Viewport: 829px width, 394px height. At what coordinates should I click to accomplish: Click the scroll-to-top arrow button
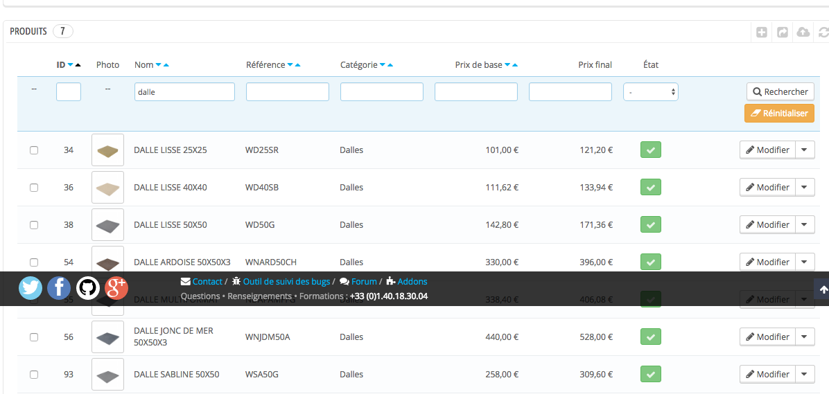(823, 289)
